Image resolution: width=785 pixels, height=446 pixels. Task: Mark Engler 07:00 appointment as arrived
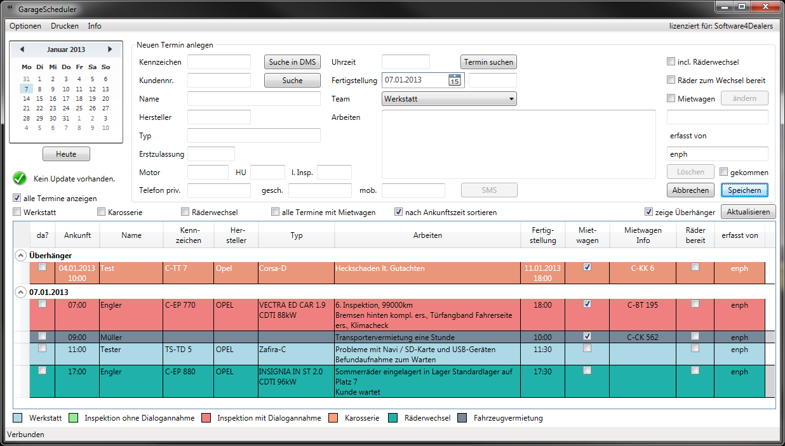(x=43, y=304)
